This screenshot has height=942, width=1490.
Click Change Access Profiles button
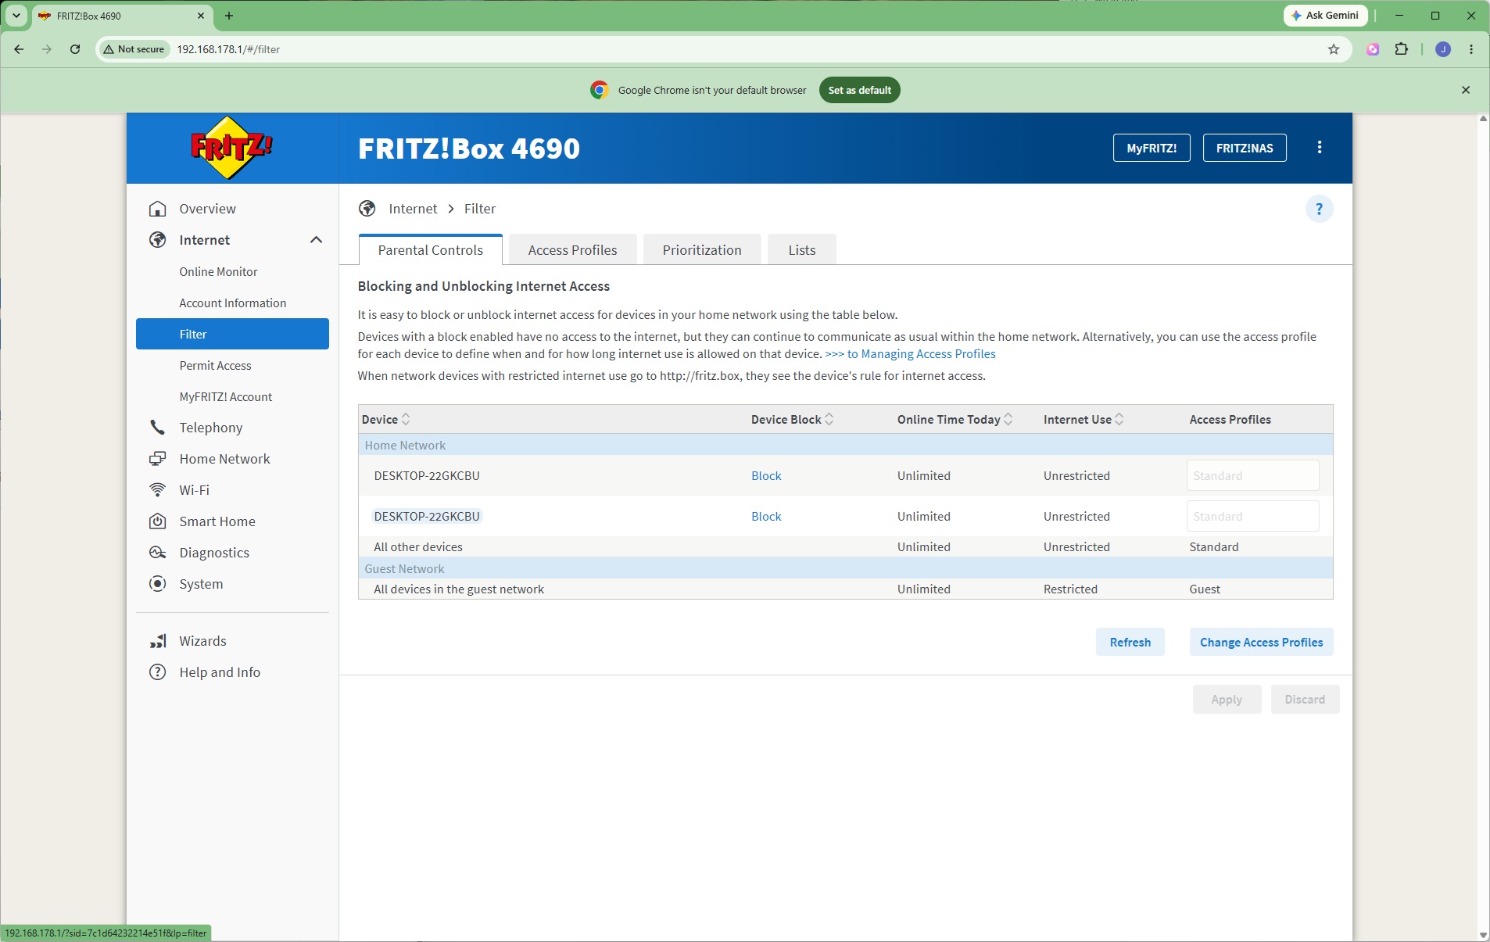point(1262,642)
